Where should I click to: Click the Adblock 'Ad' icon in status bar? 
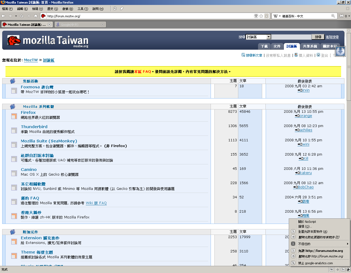[332, 269]
